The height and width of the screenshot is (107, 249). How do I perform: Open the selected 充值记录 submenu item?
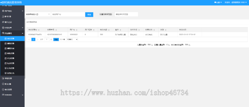[x=12, y=38]
